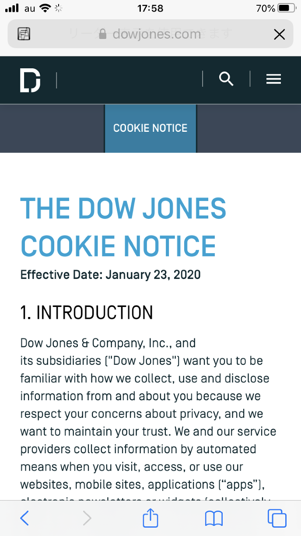
Task: Tap the dowjones.com address bar
Action: point(150,34)
